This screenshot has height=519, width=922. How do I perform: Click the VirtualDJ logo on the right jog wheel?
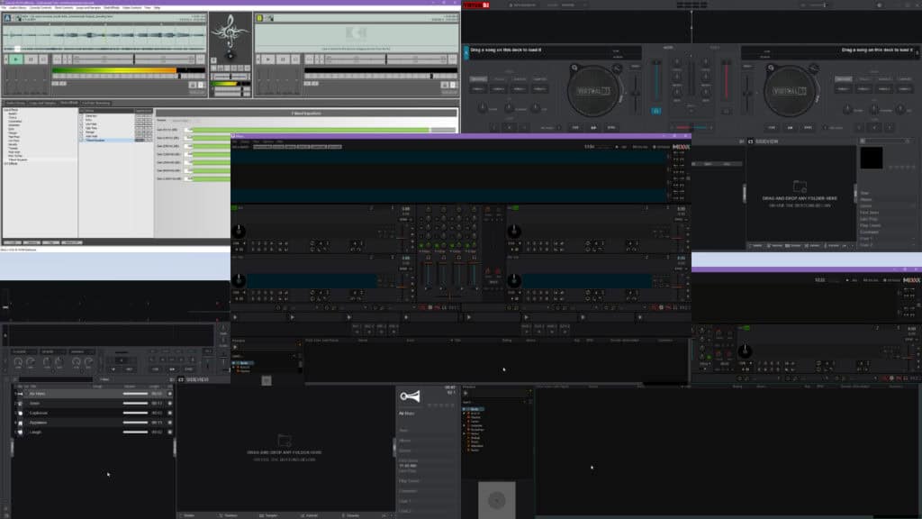(791, 88)
